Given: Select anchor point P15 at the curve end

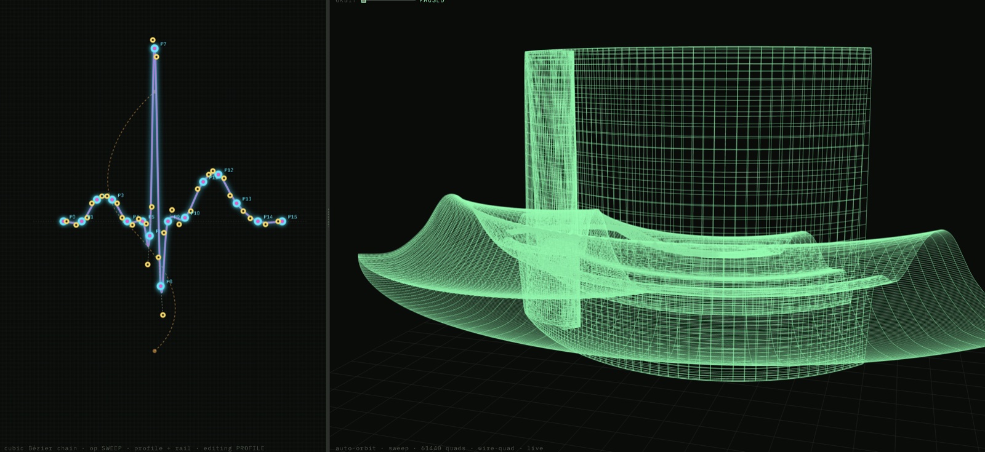Looking at the screenshot, I should tap(282, 221).
